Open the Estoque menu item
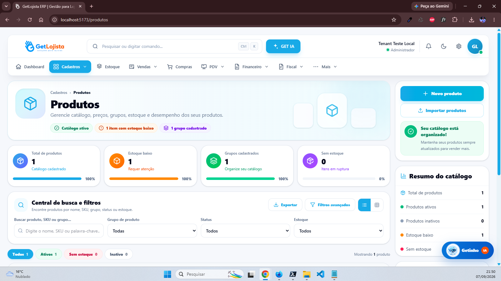 coord(108,67)
